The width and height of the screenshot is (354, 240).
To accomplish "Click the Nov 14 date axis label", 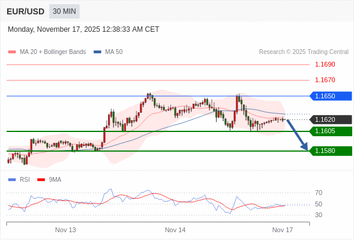I will coord(175,230).
